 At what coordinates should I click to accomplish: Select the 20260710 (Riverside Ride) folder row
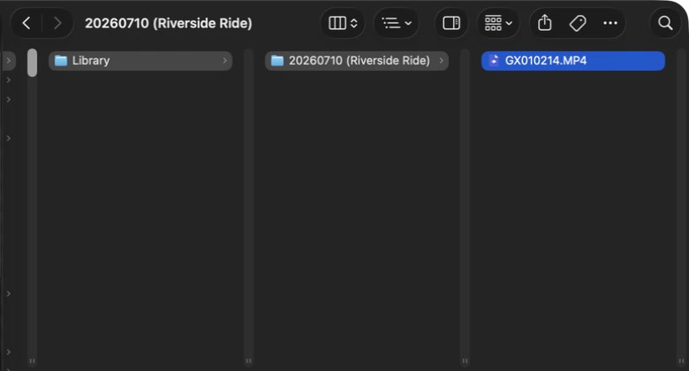356,61
